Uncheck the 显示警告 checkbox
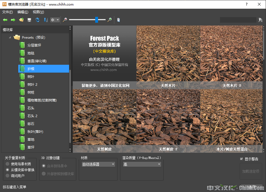 point(241,159)
